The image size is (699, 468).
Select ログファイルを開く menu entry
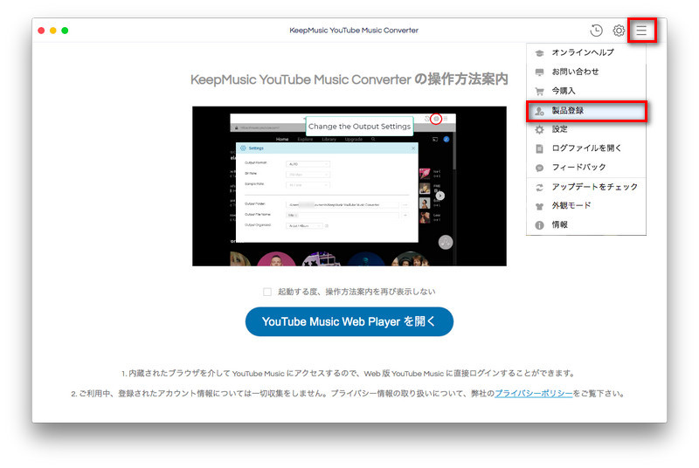(586, 148)
